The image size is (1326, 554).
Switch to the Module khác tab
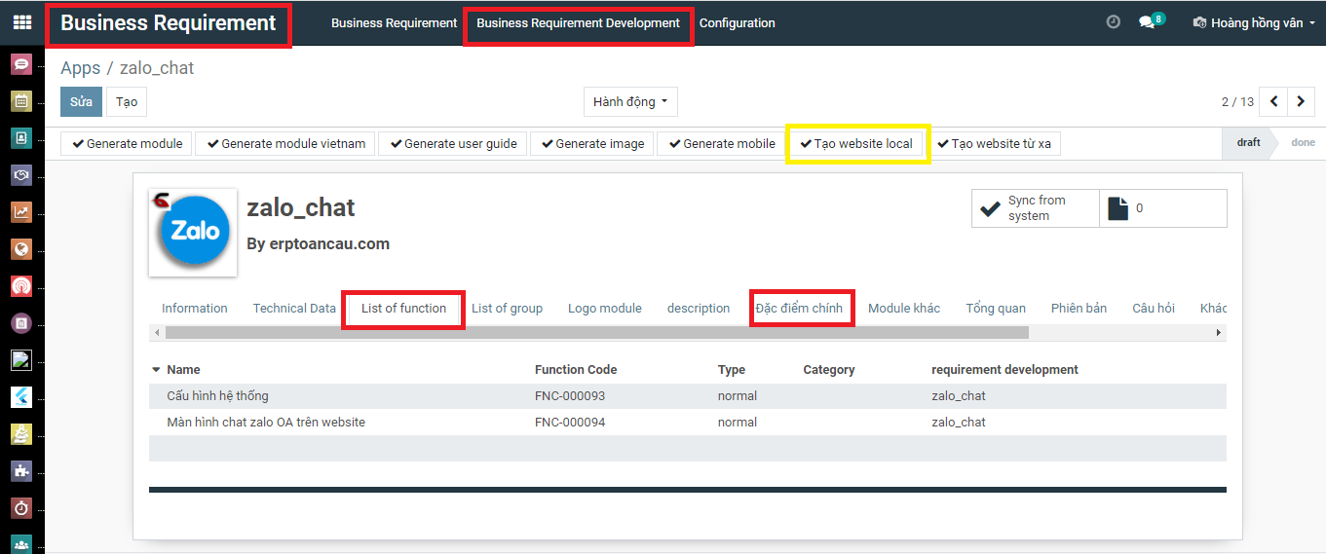click(904, 308)
